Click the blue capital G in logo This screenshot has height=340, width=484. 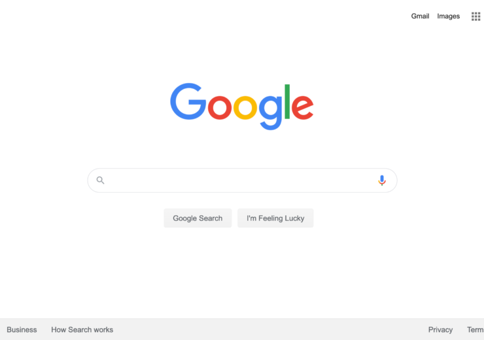tap(188, 101)
